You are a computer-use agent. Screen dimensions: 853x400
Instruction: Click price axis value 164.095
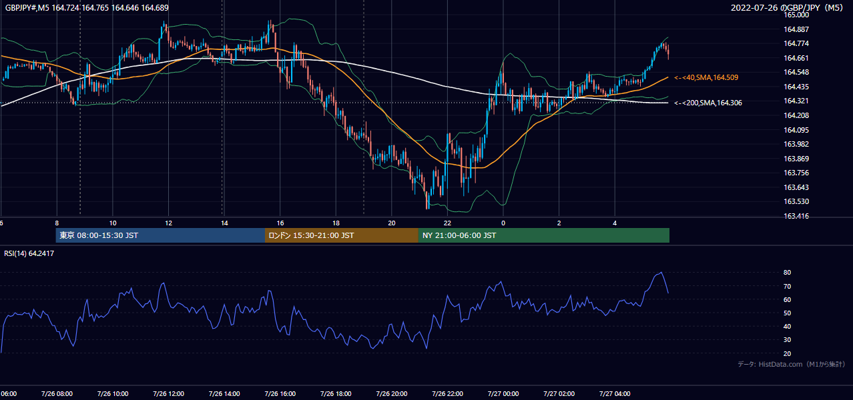click(x=796, y=130)
